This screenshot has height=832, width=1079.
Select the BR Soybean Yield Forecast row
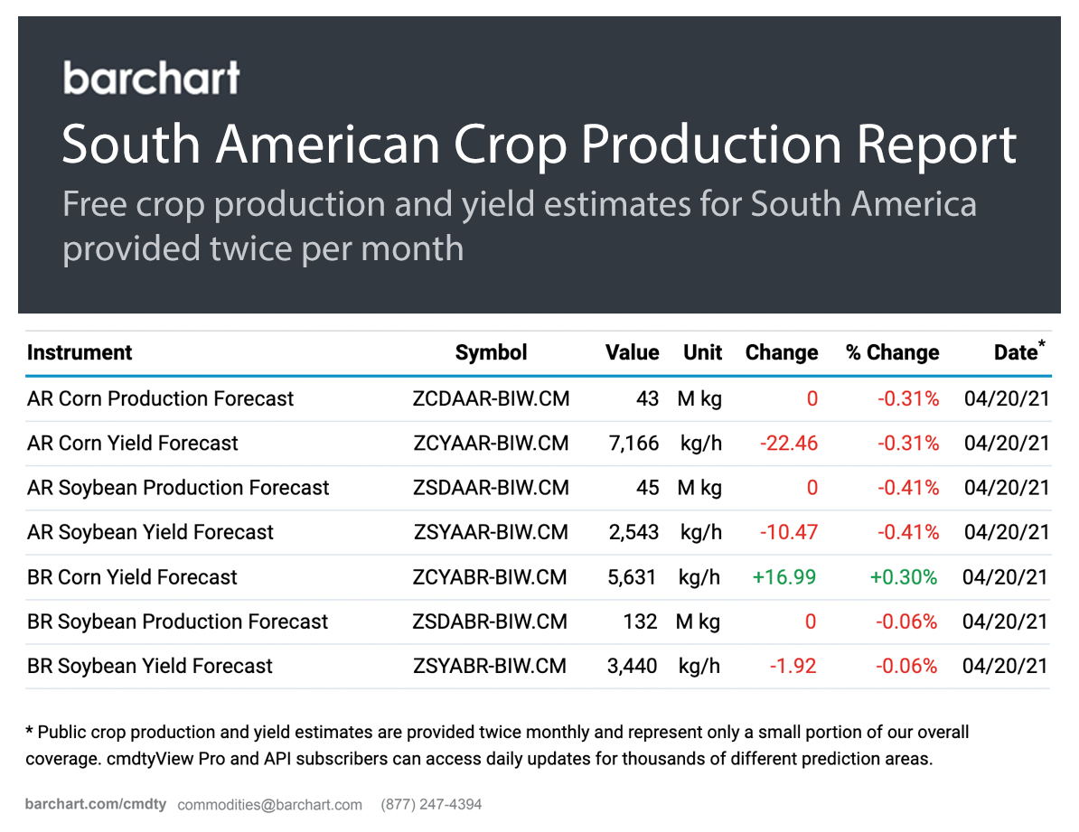point(150,667)
